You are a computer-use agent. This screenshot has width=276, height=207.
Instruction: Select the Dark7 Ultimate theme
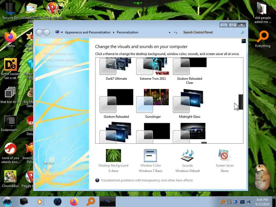click(116, 69)
